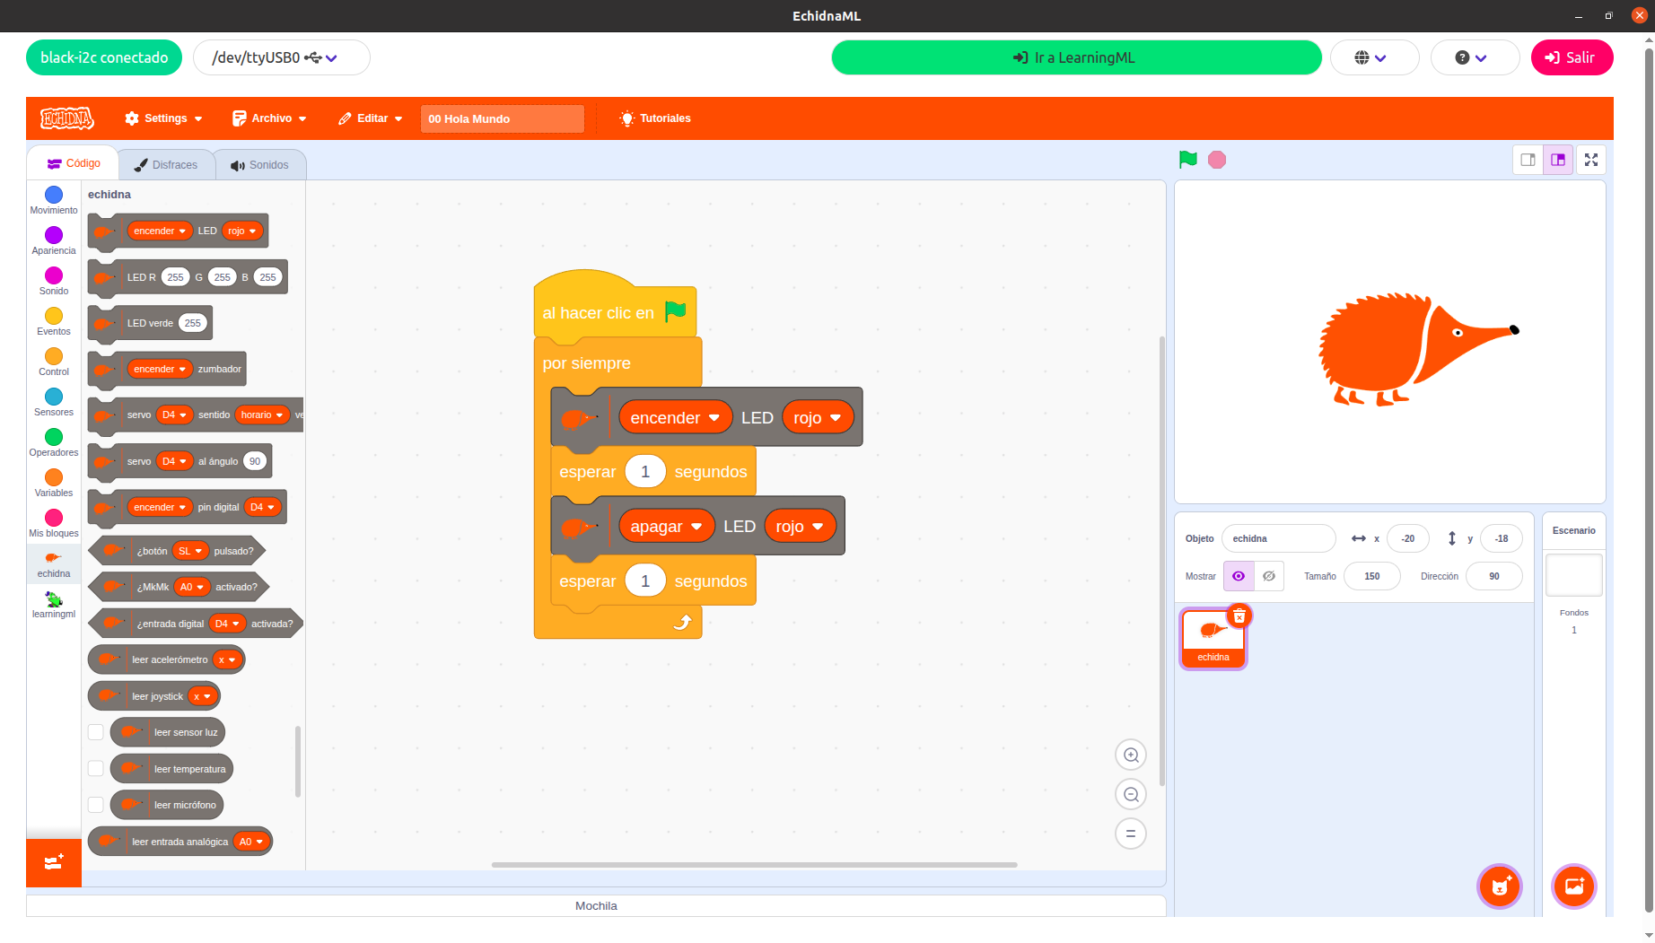Open the echidna extension block category
1655x943 pixels.
53,563
